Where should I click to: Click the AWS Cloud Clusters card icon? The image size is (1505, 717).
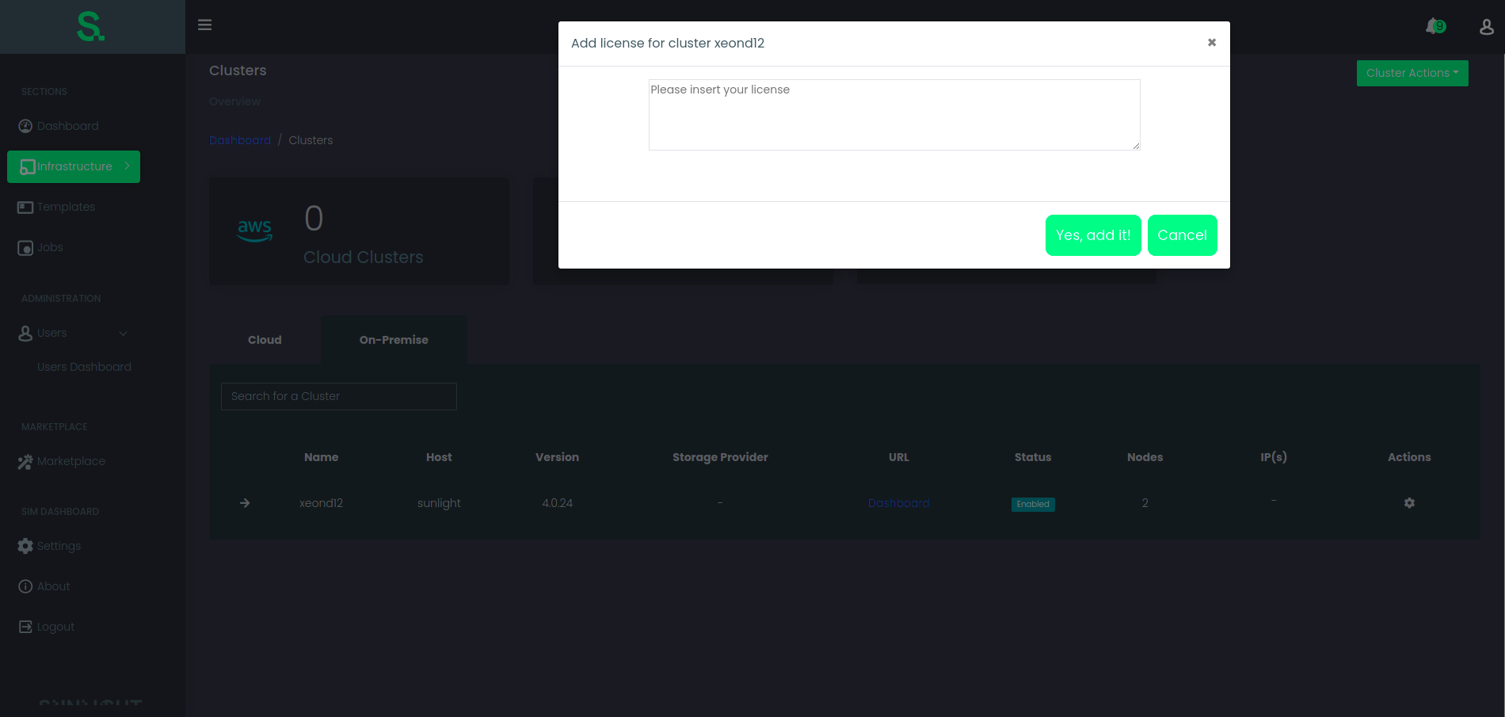(254, 231)
